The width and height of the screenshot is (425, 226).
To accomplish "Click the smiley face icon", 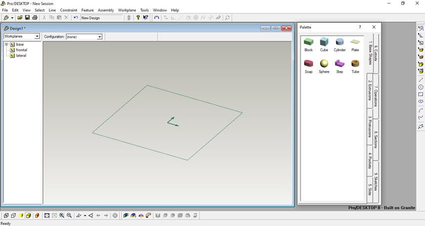I will tap(115, 216).
